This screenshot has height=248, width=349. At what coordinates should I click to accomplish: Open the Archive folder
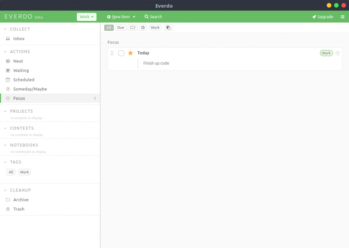pyautogui.click(x=21, y=200)
